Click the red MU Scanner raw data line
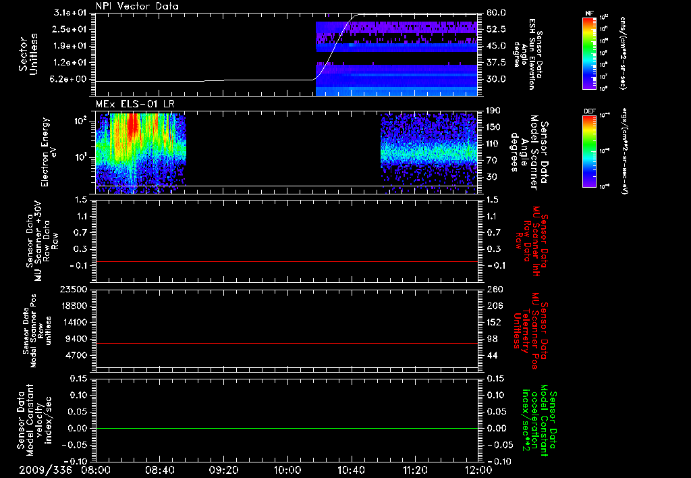Viewport: 691px width, 478px height. pos(286,261)
